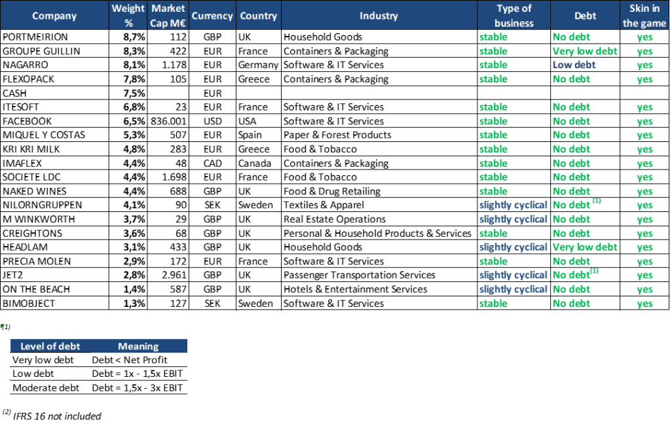Select 'Passenger Transportation Services' industry cell

pyautogui.click(x=360, y=275)
